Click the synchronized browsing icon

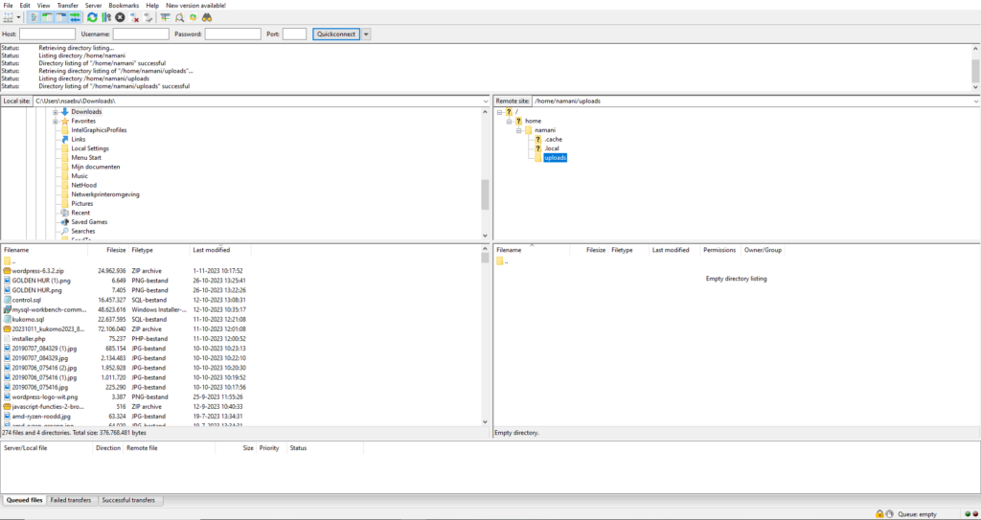(194, 17)
